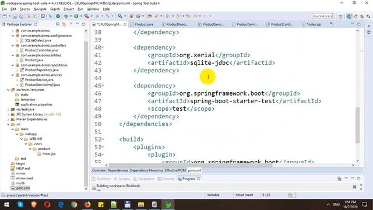Open the Dependency Hierarchy tab
Screen dimensions: 373x210
click(x=146, y=170)
